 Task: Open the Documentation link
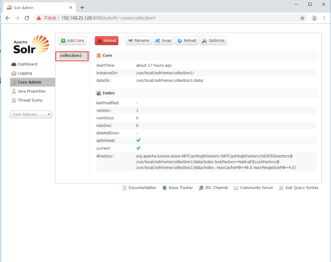click(142, 188)
